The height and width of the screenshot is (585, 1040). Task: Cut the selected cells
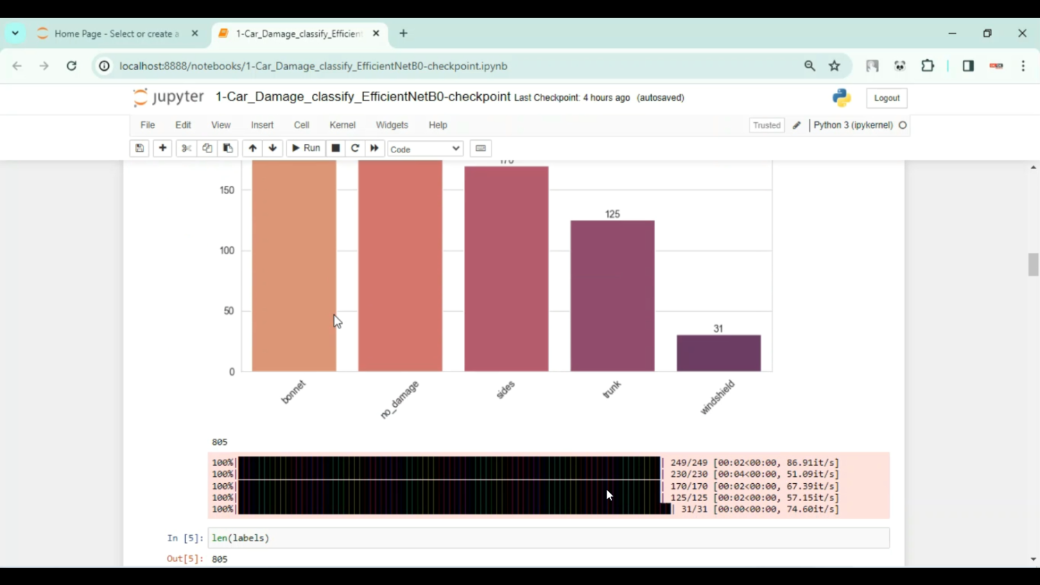pyautogui.click(x=185, y=148)
